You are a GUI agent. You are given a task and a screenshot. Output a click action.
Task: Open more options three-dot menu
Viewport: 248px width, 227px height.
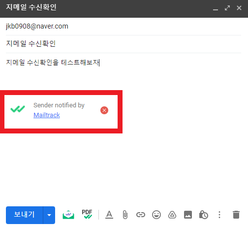(x=219, y=215)
